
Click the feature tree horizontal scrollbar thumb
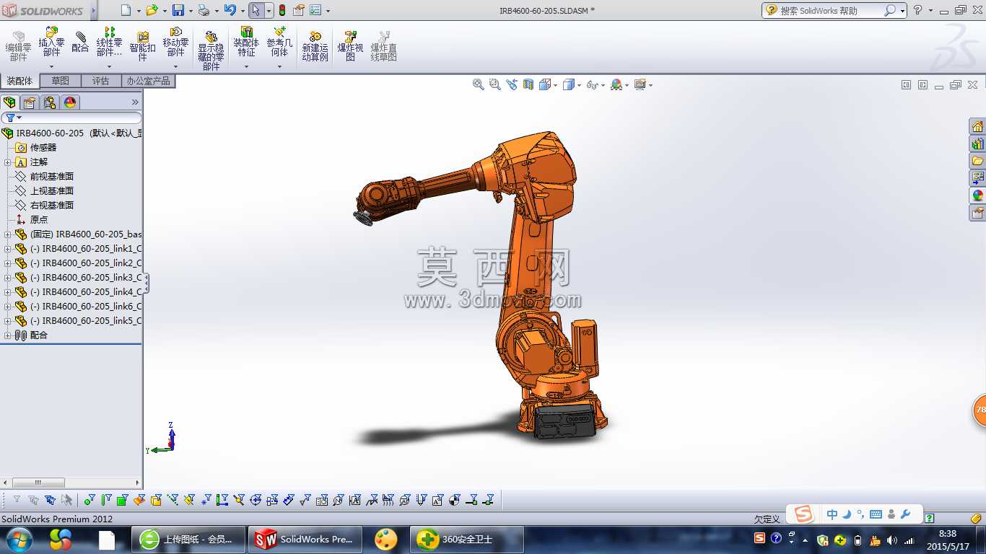click(x=39, y=483)
